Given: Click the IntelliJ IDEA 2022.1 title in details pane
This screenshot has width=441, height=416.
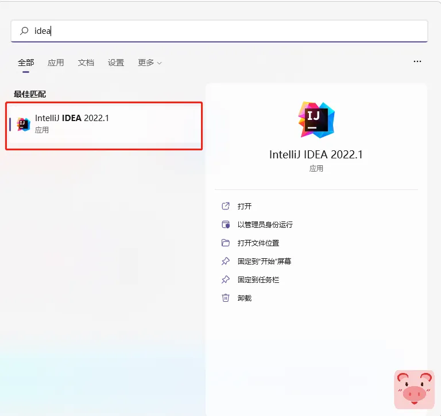Looking at the screenshot, I should click(316, 154).
